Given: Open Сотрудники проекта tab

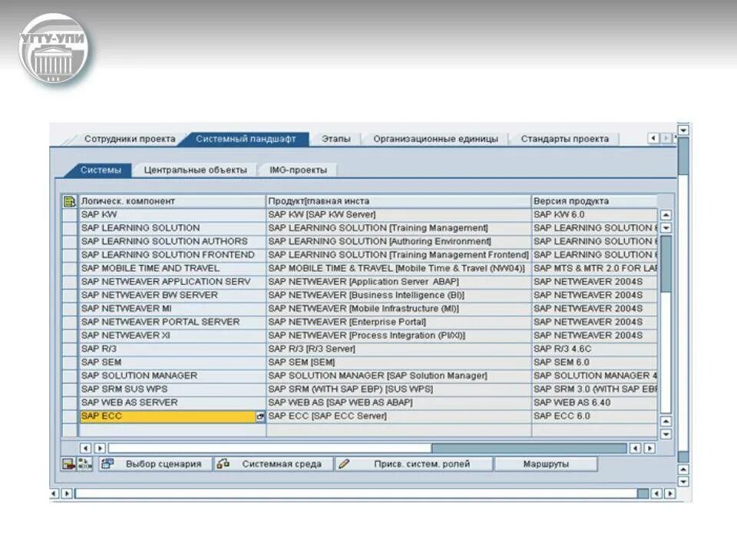Looking at the screenshot, I should (130, 139).
